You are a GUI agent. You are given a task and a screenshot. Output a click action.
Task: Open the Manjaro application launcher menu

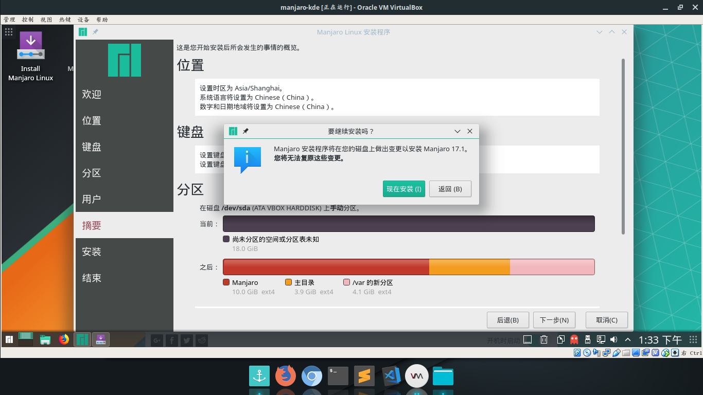pyautogui.click(x=9, y=339)
